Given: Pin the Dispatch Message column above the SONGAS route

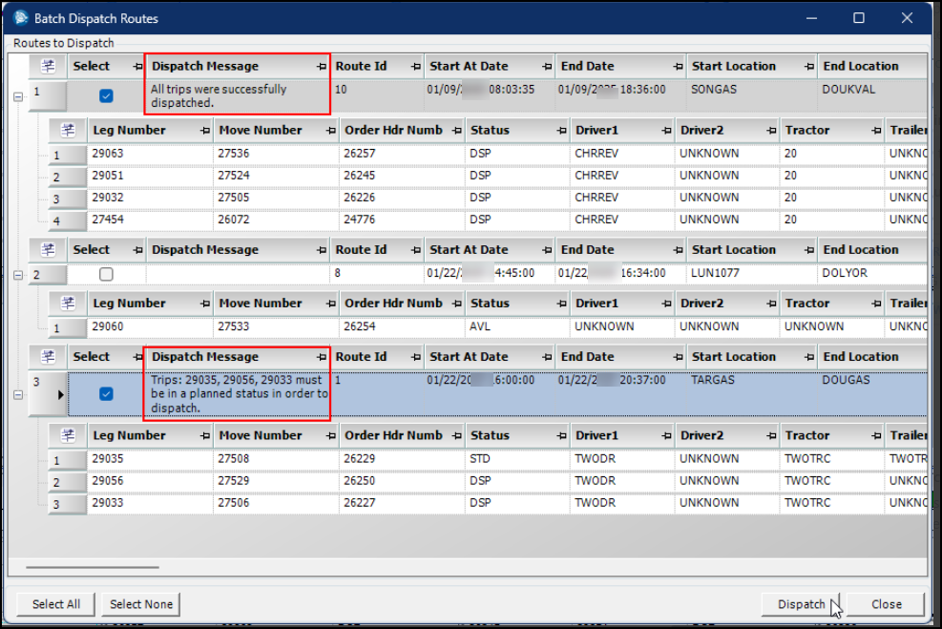Looking at the screenshot, I should coord(322,67).
